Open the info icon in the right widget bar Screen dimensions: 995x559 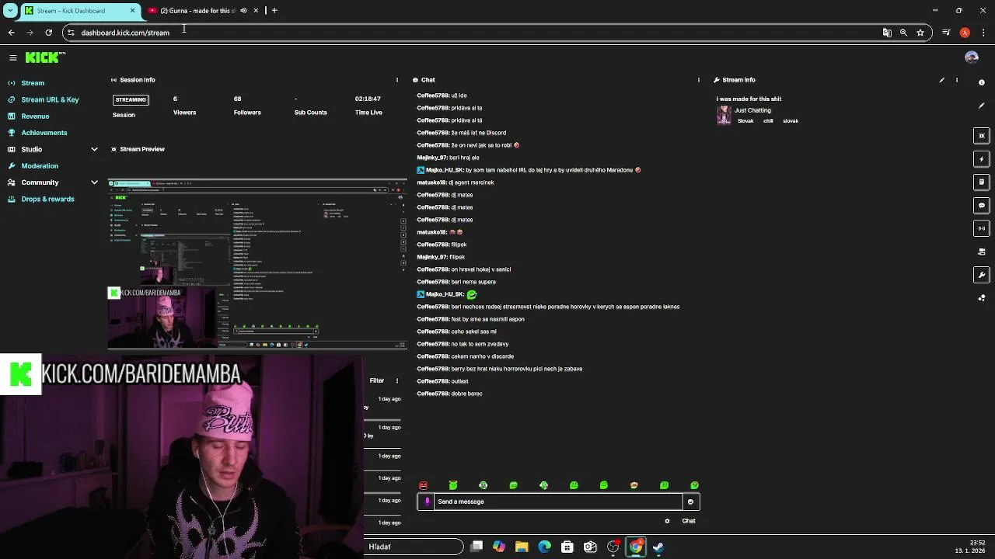[982, 82]
